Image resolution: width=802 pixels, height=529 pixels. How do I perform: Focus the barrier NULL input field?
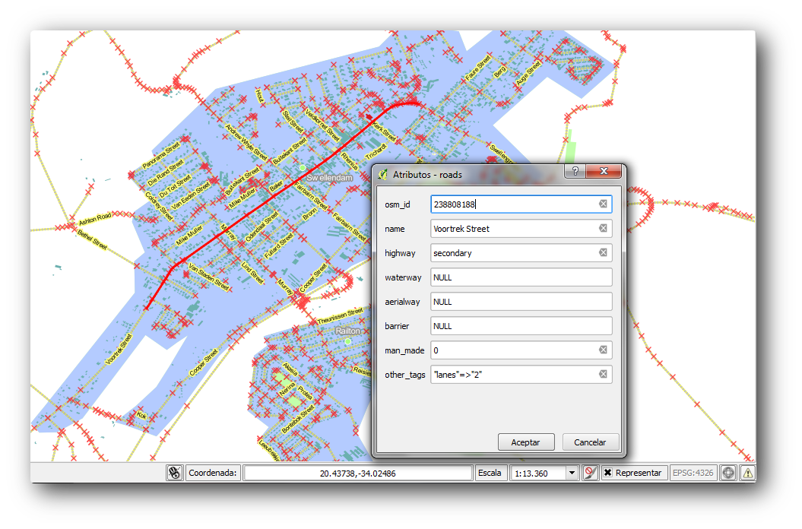click(x=521, y=326)
